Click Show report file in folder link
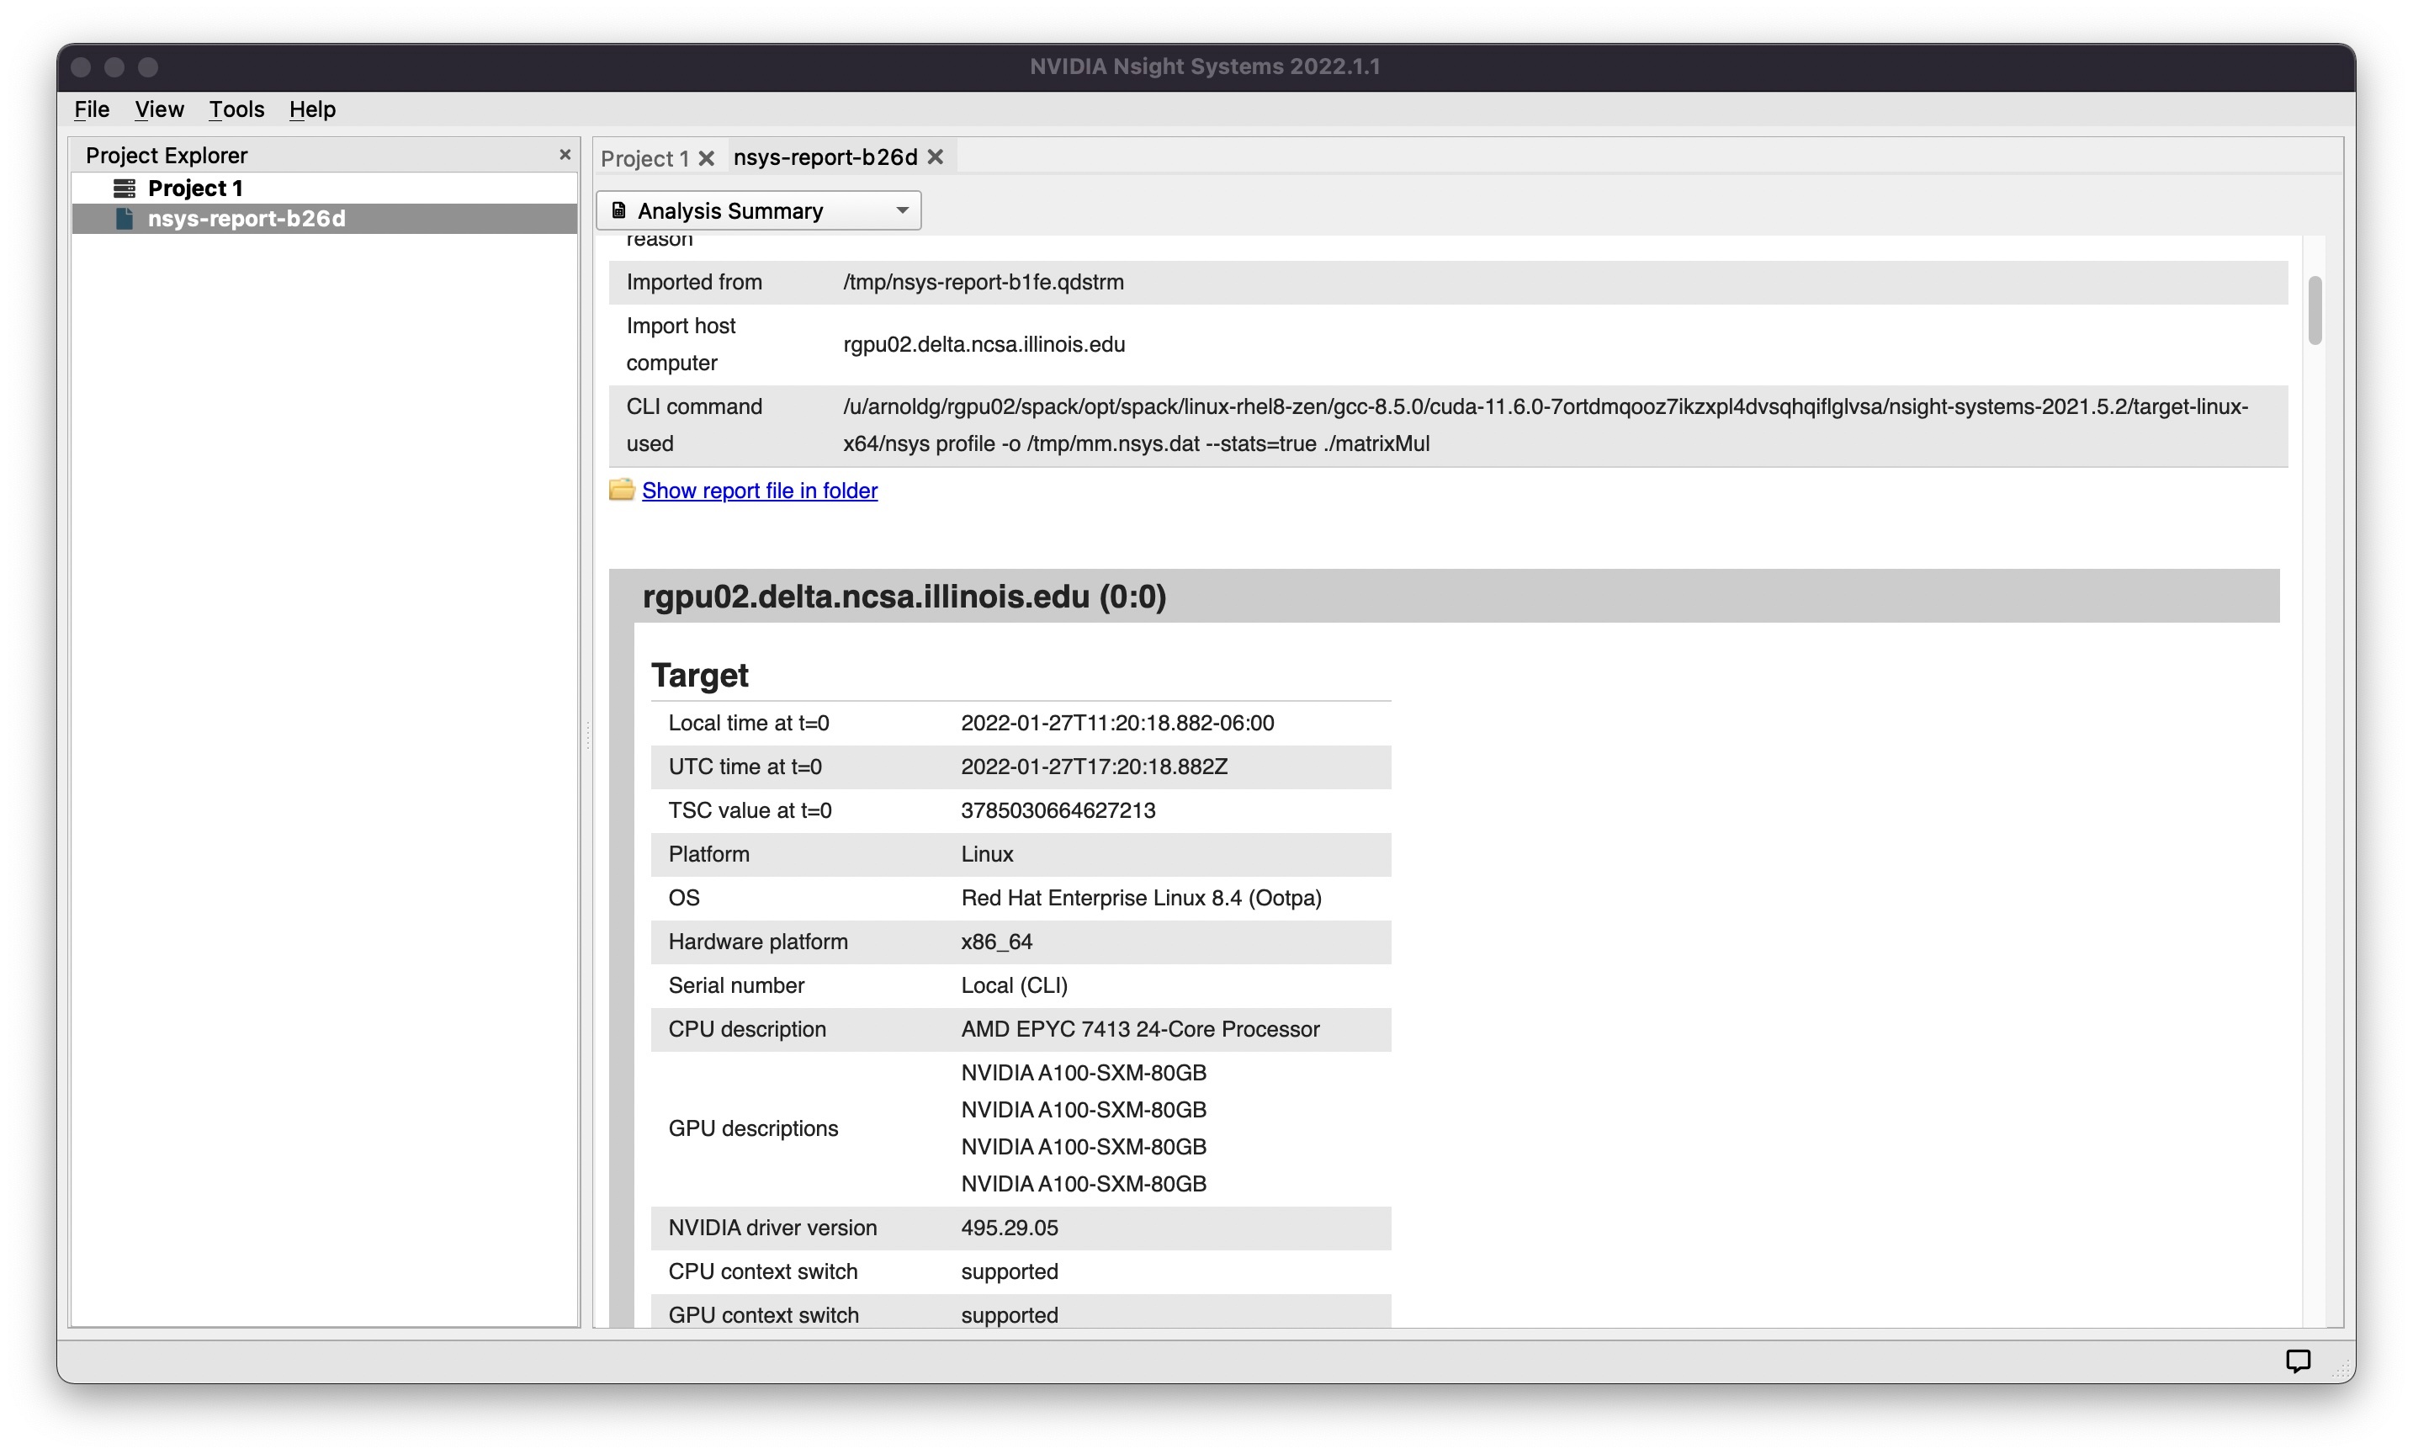The width and height of the screenshot is (2413, 1454). [x=759, y=491]
